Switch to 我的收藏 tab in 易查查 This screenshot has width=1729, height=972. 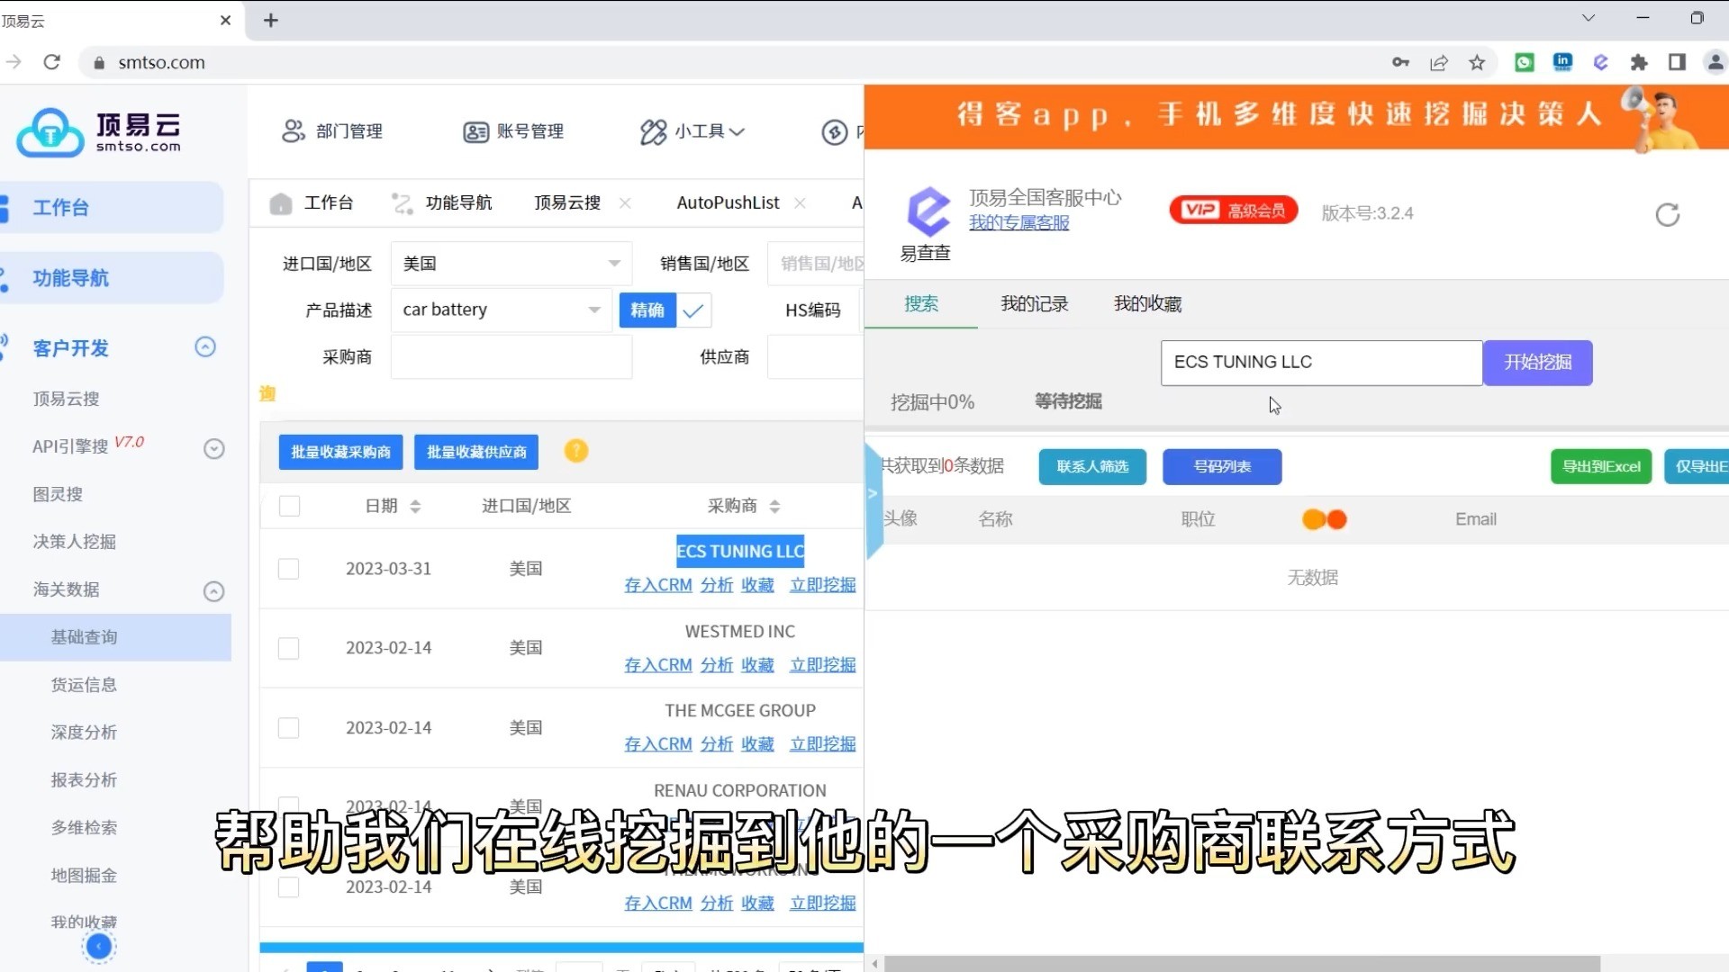click(x=1147, y=304)
